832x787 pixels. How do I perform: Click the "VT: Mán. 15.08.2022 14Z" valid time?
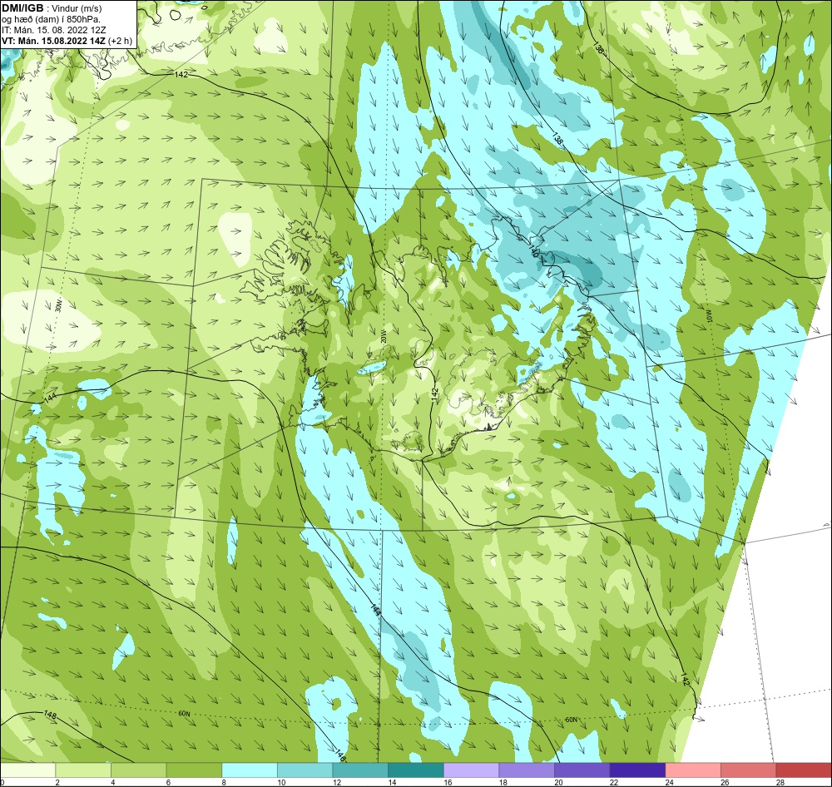click(x=53, y=41)
